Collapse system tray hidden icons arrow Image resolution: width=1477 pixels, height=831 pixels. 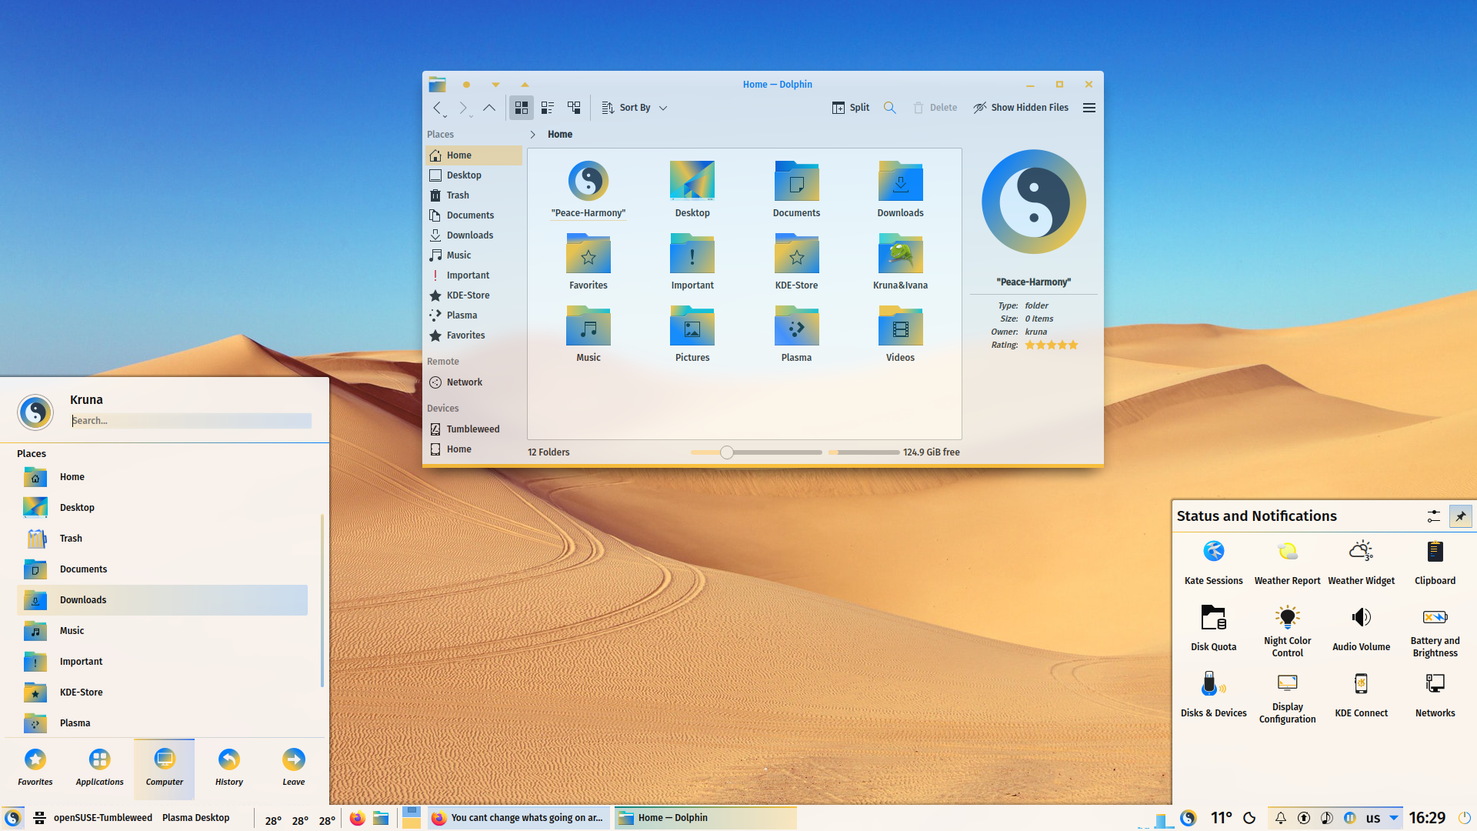(x=1394, y=818)
